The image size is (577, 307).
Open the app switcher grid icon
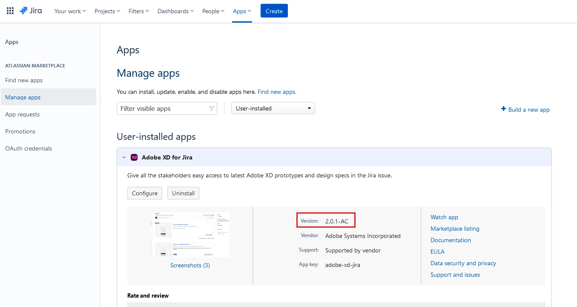[x=10, y=11]
